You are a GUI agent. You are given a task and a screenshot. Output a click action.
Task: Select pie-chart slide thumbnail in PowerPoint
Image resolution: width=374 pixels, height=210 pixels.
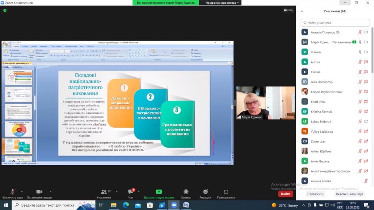click(x=19, y=129)
